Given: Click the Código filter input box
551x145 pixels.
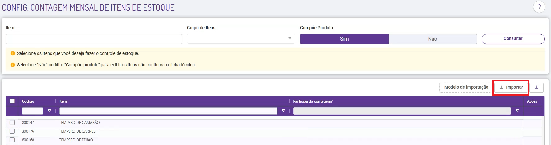Looking at the screenshot, I should (32, 111).
